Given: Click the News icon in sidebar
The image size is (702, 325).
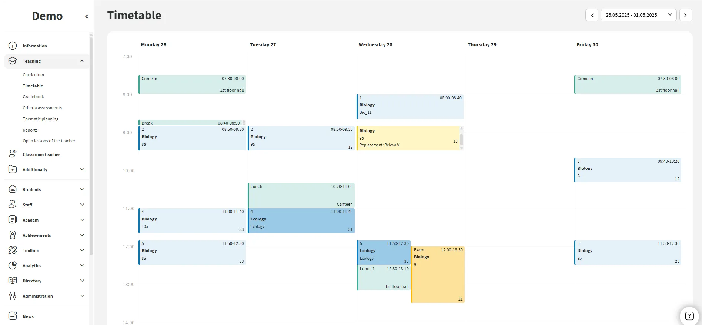Looking at the screenshot, I should [13, 316].
